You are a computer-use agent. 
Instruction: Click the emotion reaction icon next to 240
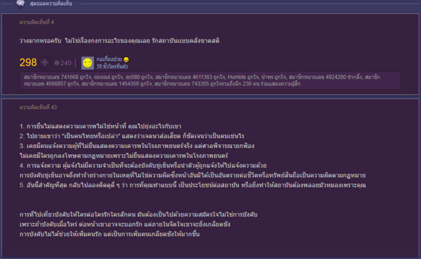point(56,63)
